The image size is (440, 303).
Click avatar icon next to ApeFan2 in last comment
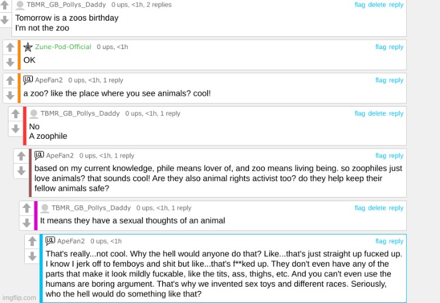click(x=50, y=241)
